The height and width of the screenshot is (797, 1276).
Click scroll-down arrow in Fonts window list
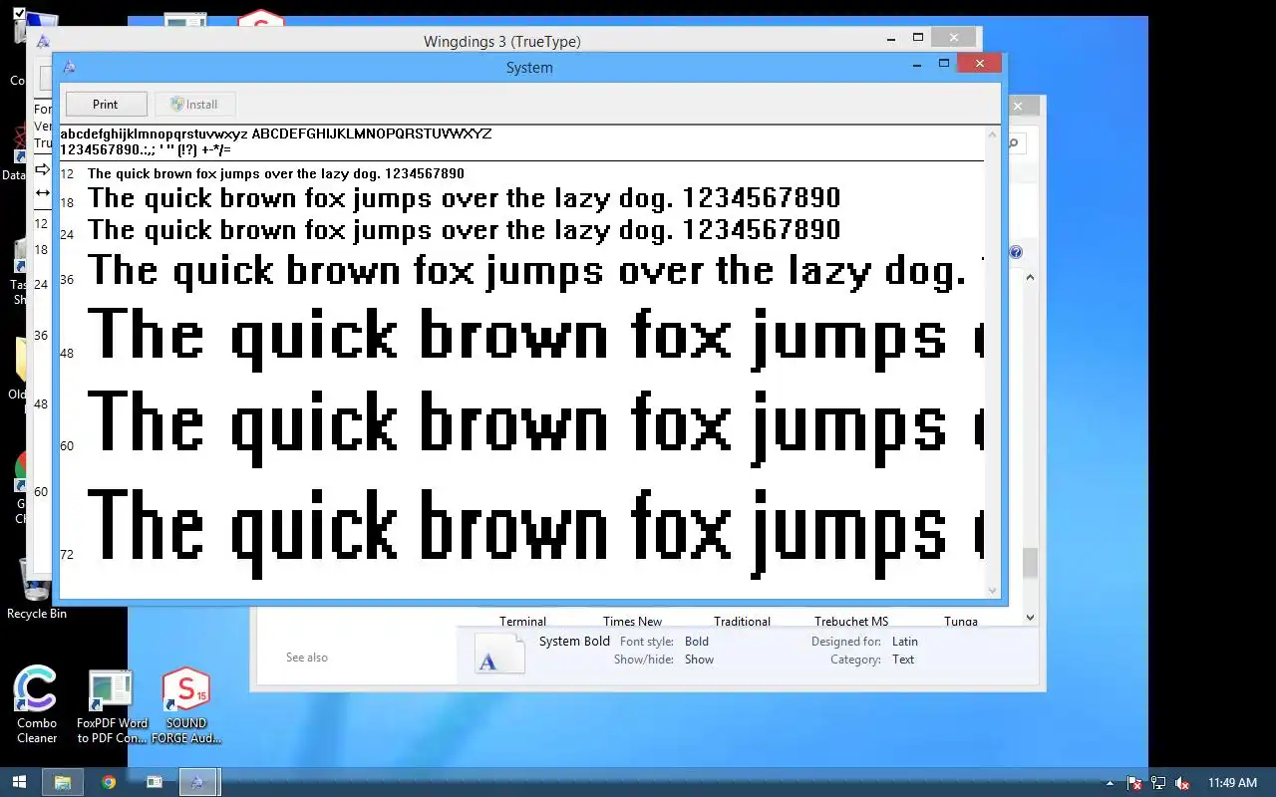(1031, 618)
